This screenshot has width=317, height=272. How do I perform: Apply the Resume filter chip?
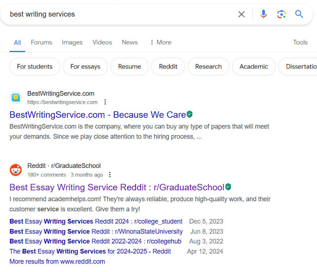pyautogui.click(x=130, y=67)
